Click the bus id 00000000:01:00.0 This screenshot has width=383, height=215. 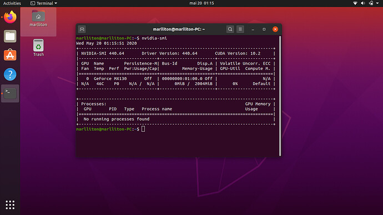[182, 79]
